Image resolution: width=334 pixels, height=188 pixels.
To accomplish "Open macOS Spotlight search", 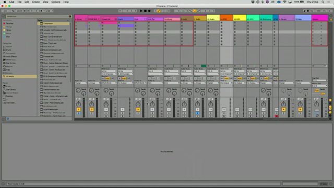I will pos(323,2).
